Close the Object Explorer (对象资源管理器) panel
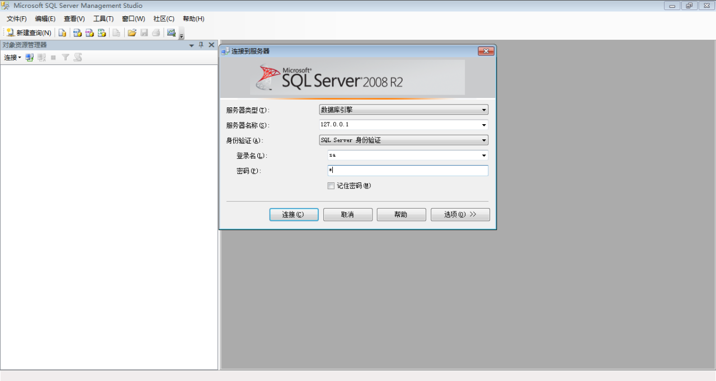The width and height of the screenshot is (716, 381). (x=211, y=45)
